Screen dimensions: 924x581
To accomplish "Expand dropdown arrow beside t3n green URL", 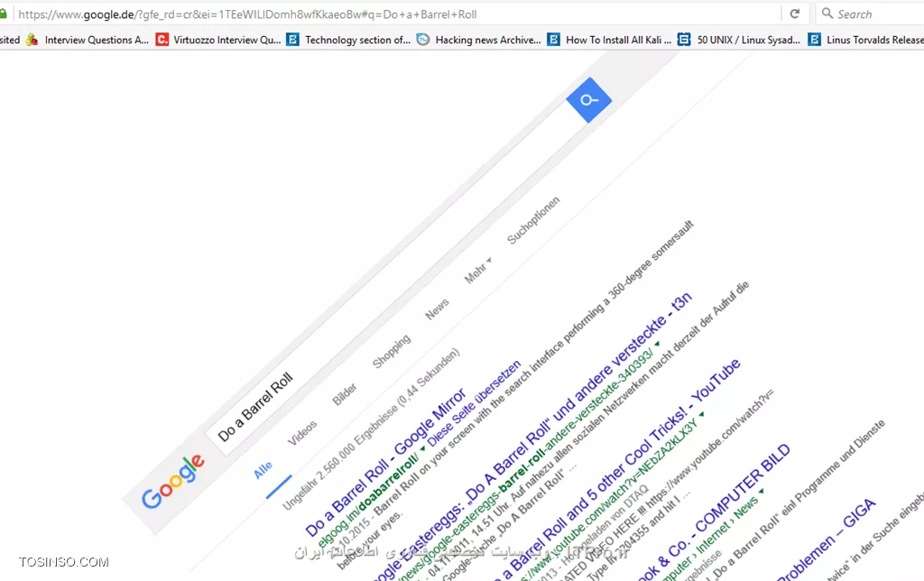I will (657, 344).
